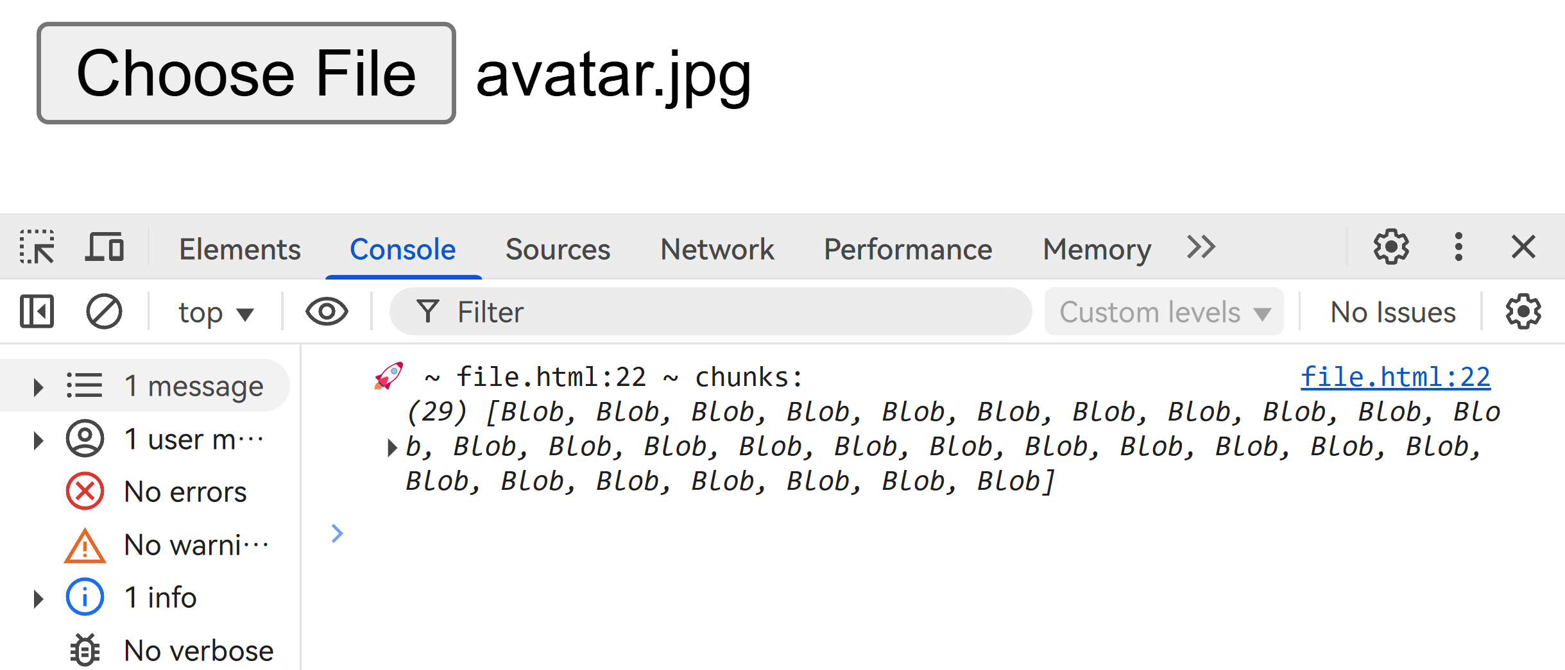Activate the inspect element picker icon
This screenshot has height=670, width=1565.
click(x=37, y=247)
